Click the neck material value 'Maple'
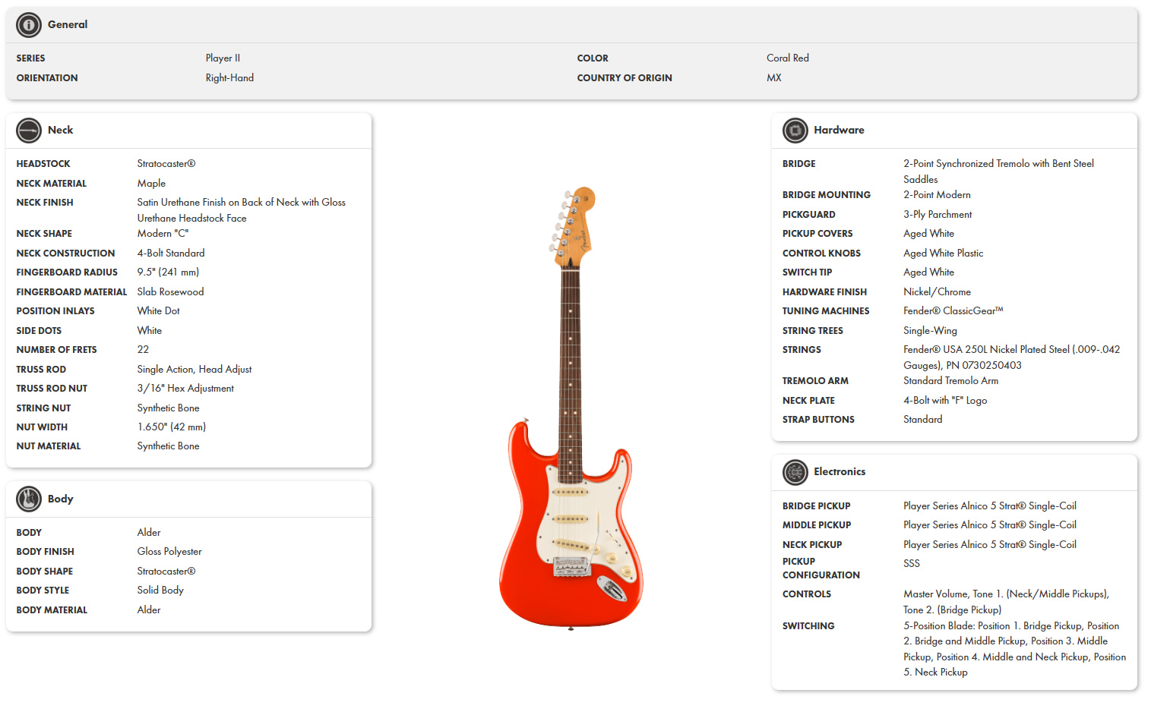 click(151, 183)
